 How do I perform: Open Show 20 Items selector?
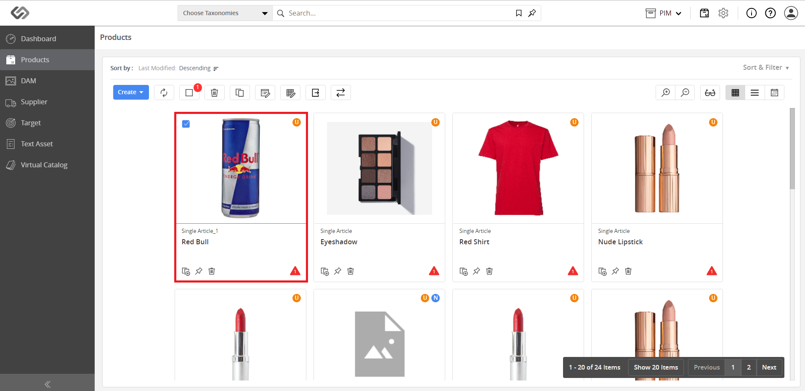[656, 367]
